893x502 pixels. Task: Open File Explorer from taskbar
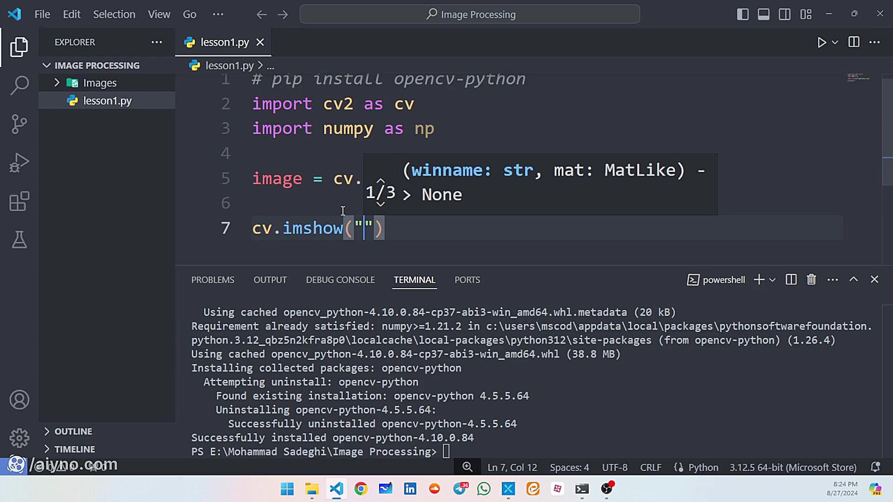point(312,489)
